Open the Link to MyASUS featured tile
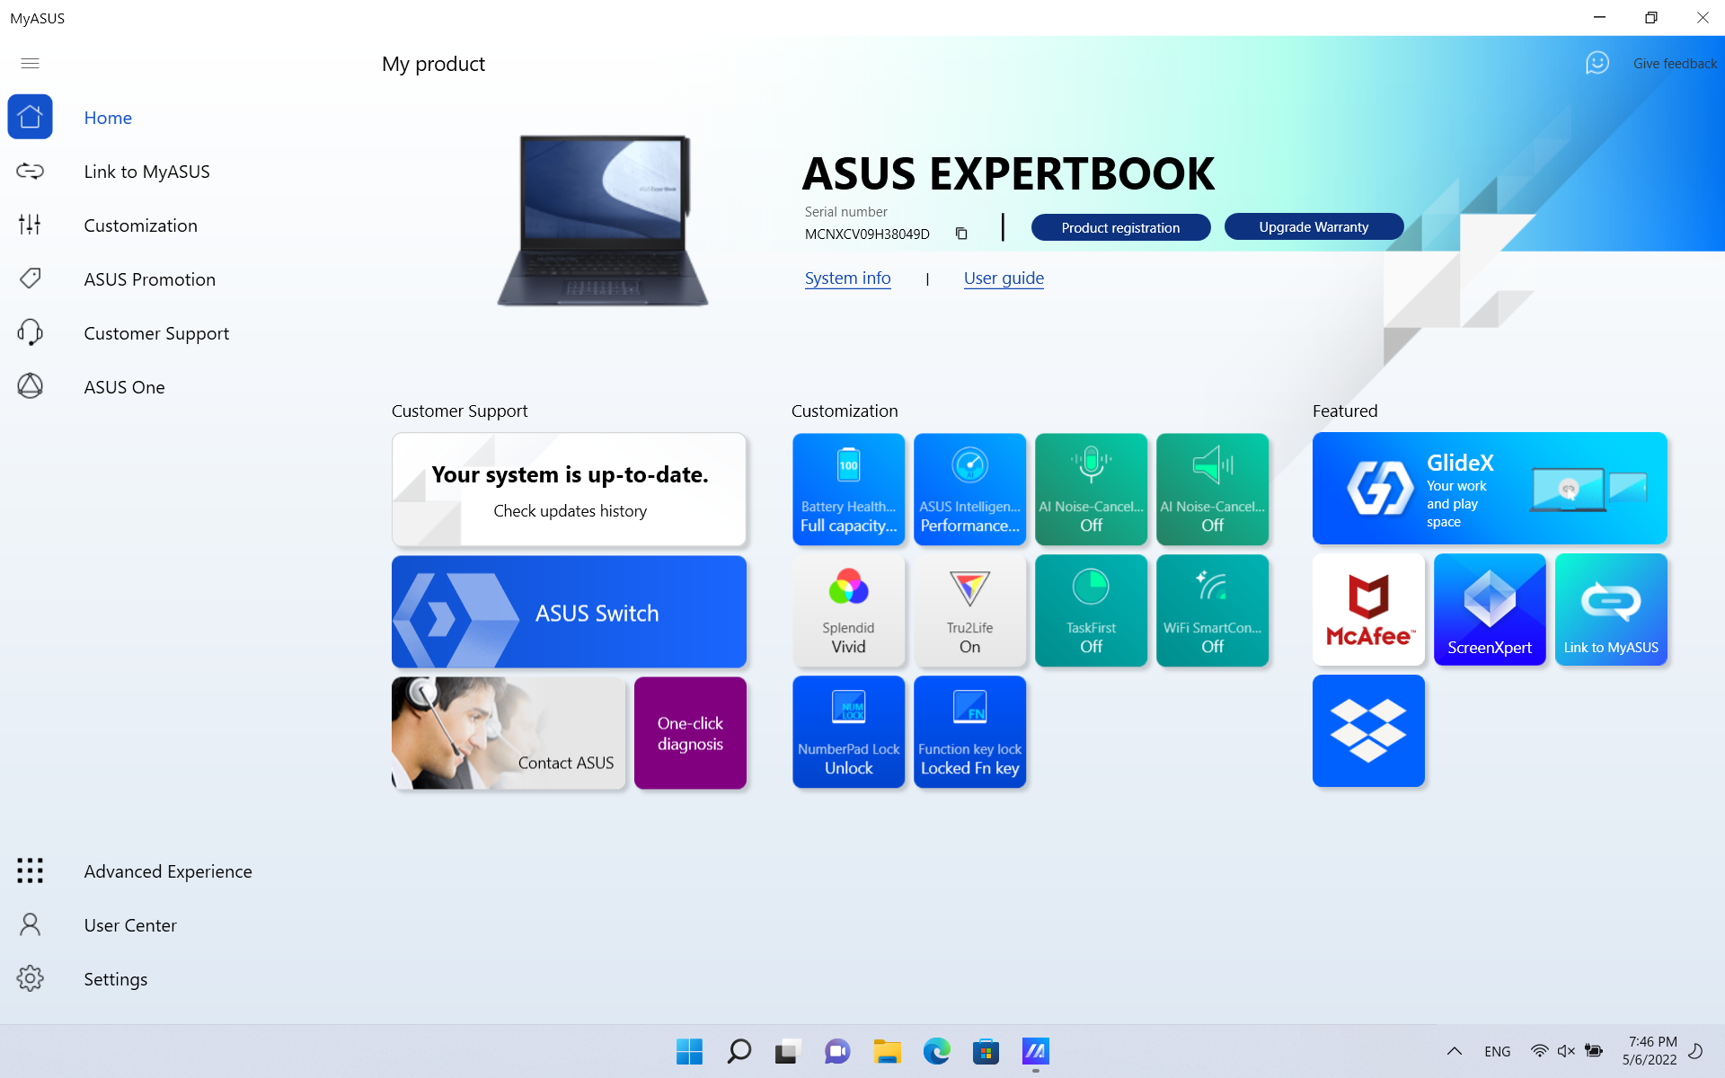1725x1078 pixels. click(x=1611, y=610)
